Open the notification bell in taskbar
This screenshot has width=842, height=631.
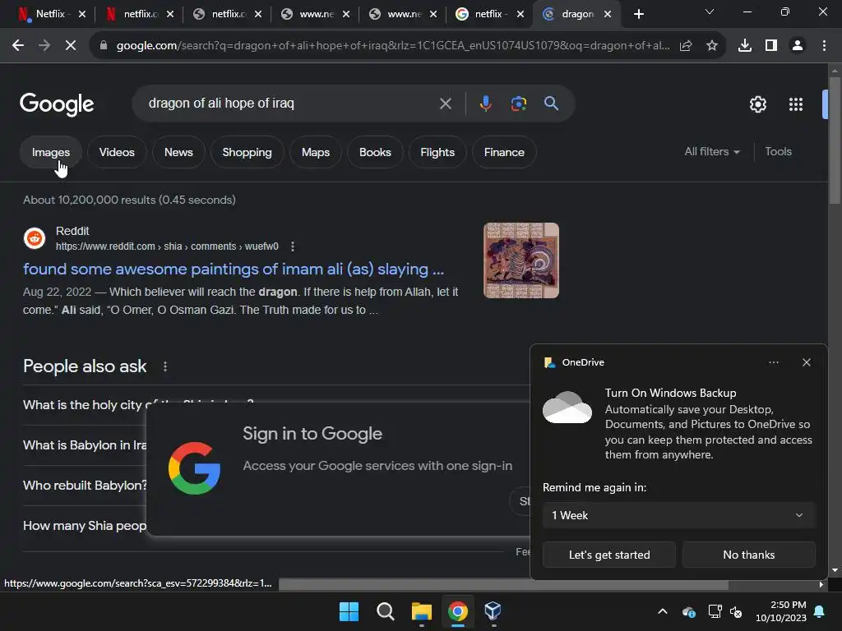tap(820, 611)
